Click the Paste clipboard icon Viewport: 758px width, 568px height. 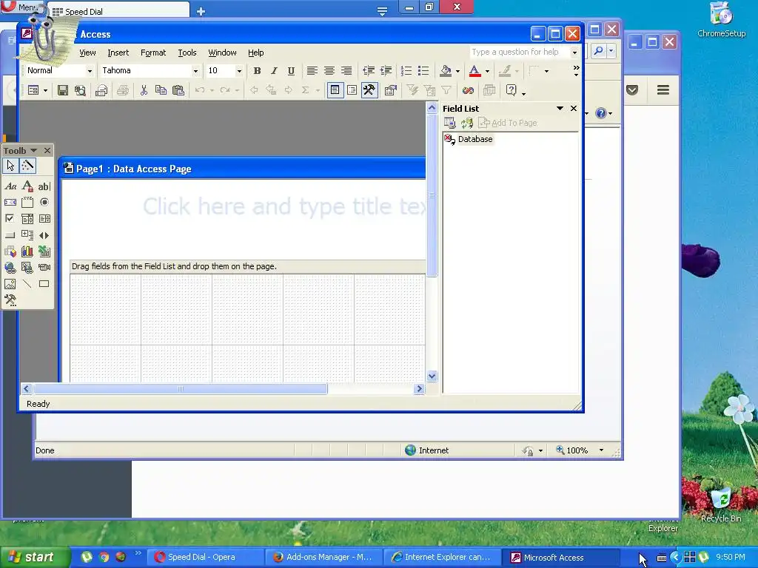click(x=178, y=90)
